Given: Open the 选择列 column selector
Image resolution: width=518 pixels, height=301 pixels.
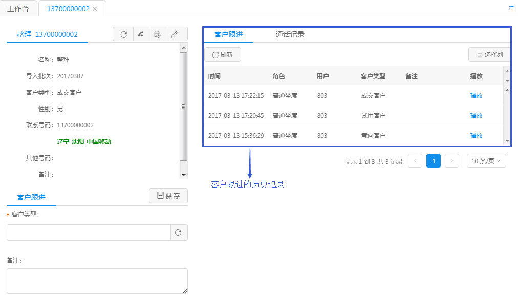Looking at the screenshot, I should (x=489, y=55).
